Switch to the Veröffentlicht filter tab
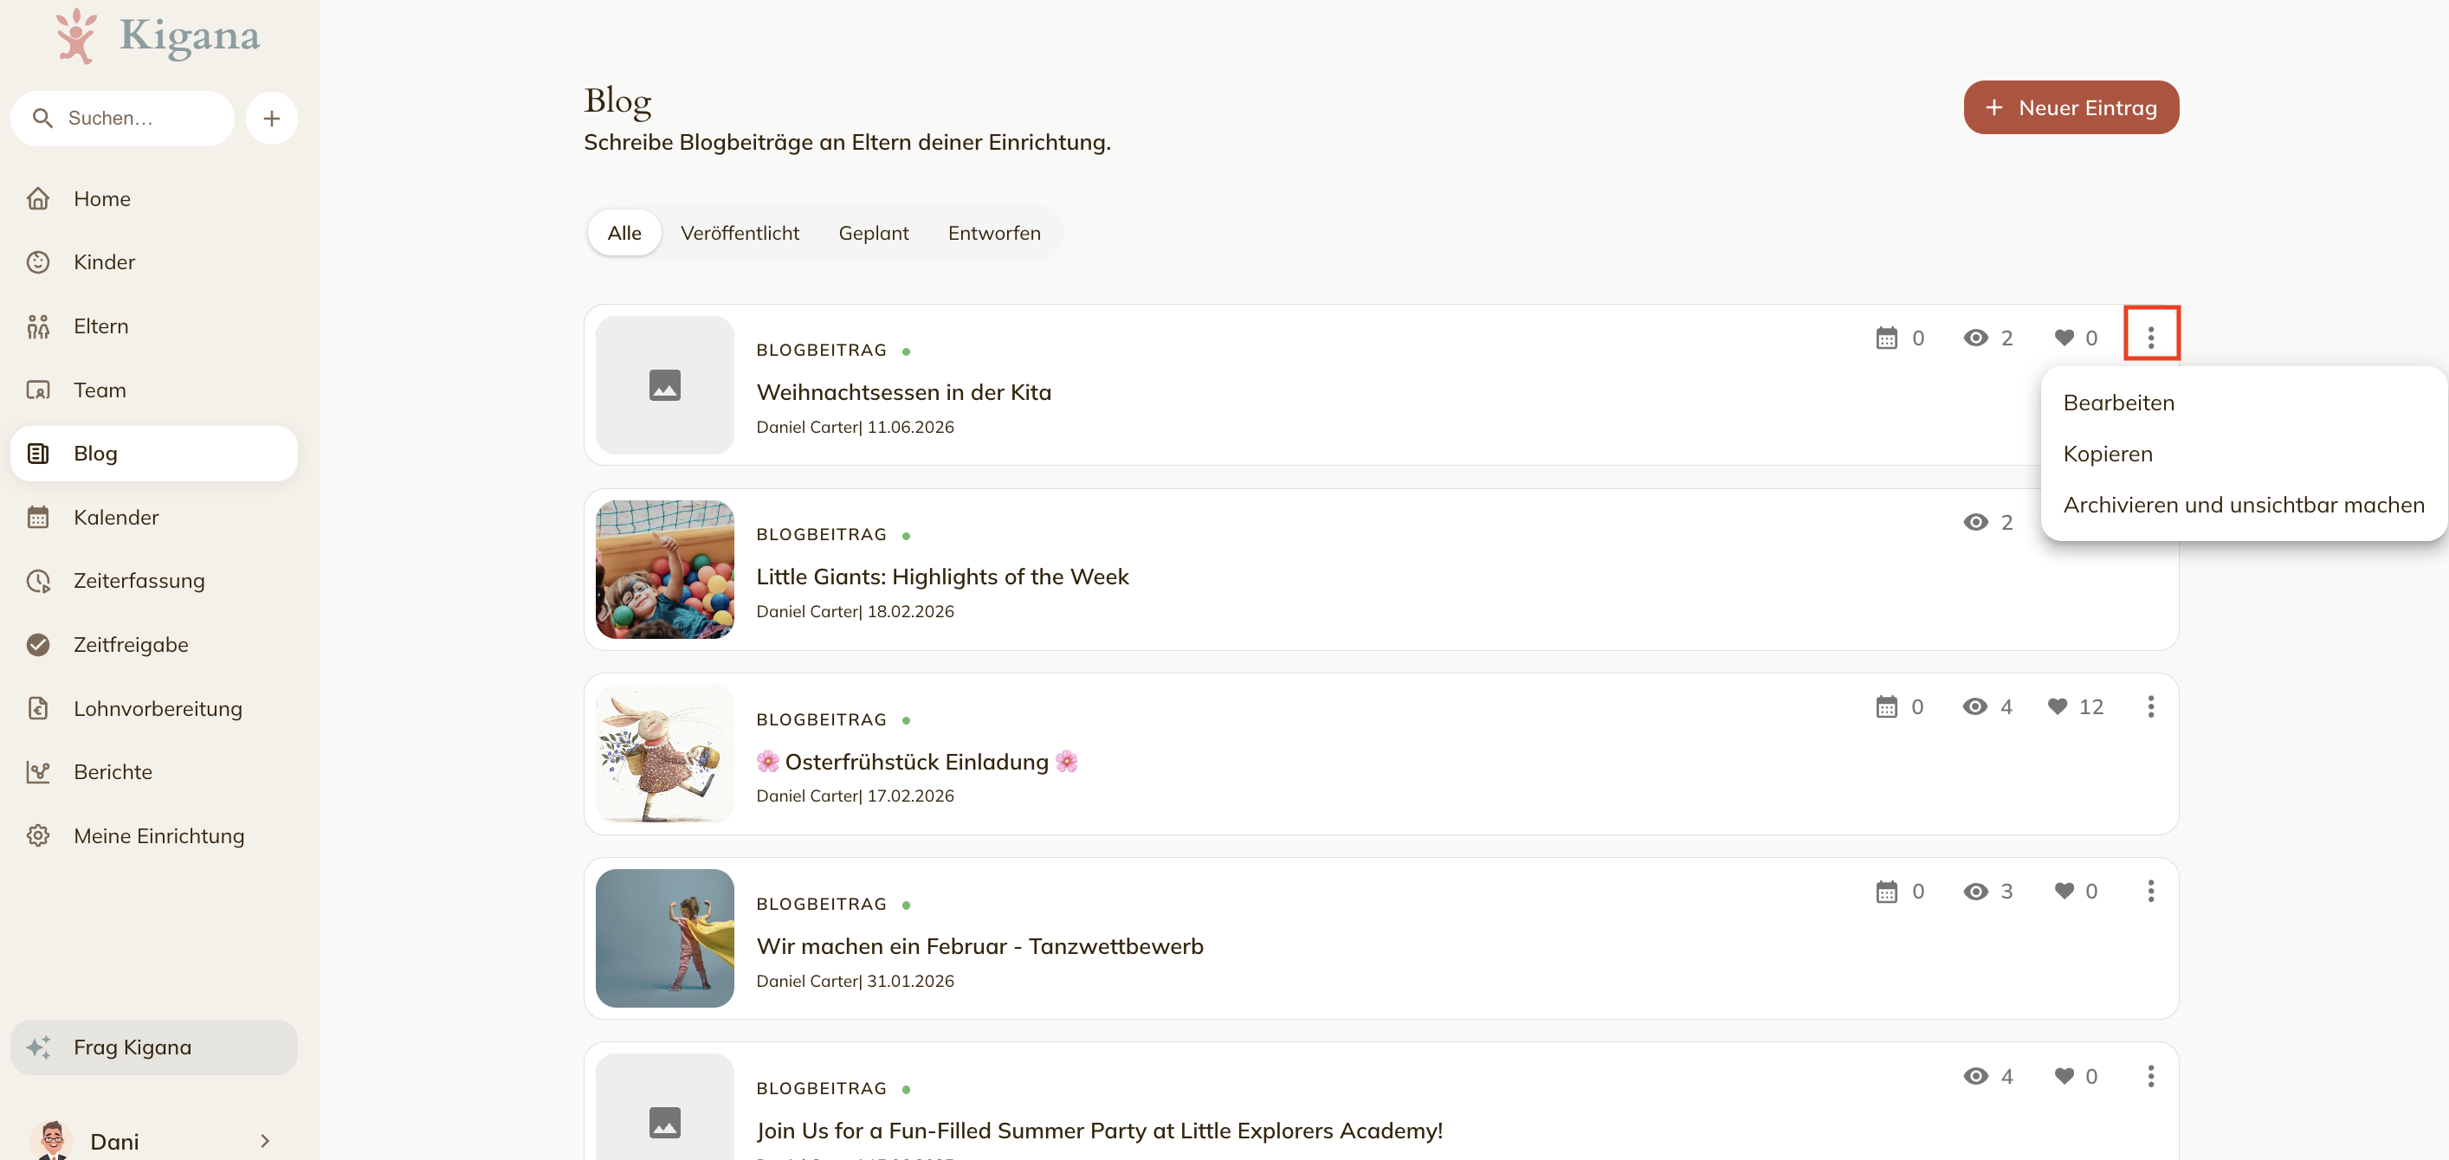Viewport: 2449px width, 1160px height. pos(740,234)
